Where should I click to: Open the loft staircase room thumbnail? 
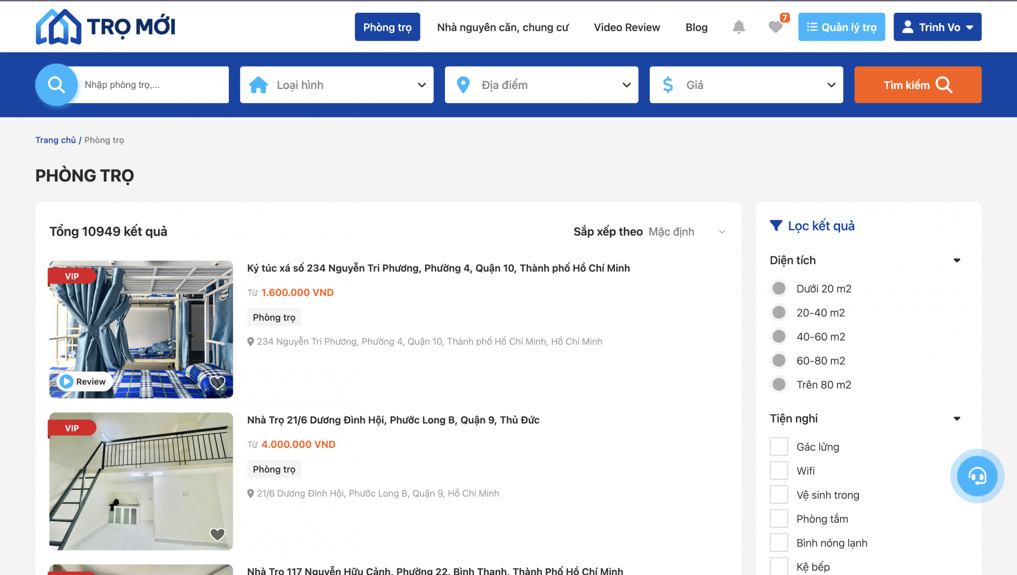point(141,481)
